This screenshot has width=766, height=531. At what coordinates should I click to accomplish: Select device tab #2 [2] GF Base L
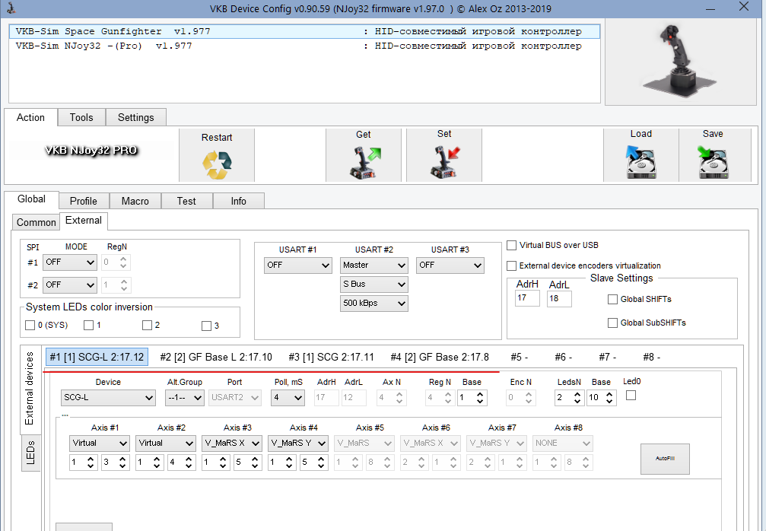216,357
